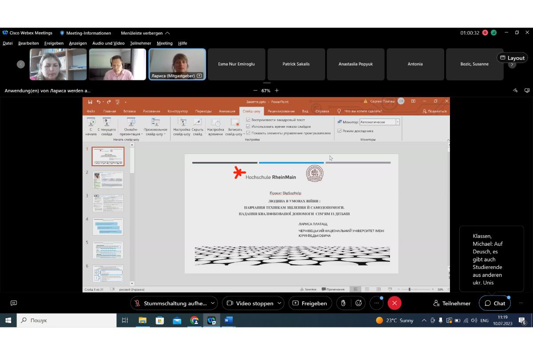Click Freigeben share button in controls
The width and height of the screenshot is (533, 355).
click(310, 303)
